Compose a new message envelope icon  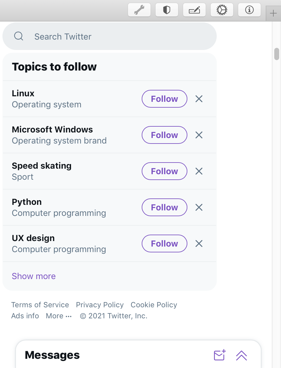click(x=219, y=355)
